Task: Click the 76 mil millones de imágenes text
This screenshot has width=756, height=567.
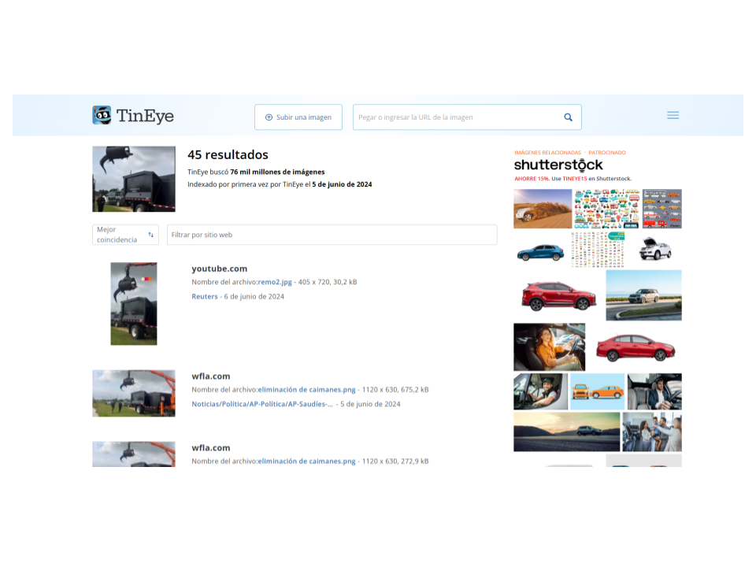Action: 277,172
